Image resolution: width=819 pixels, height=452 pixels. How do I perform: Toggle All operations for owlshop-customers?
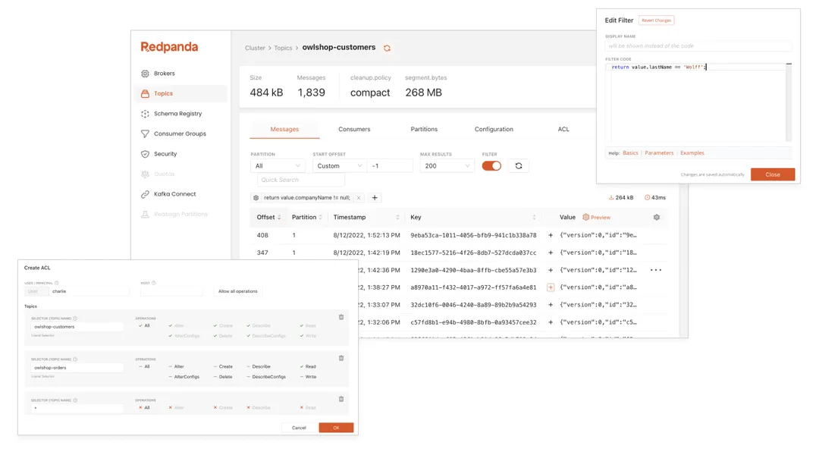click(144, 326)
